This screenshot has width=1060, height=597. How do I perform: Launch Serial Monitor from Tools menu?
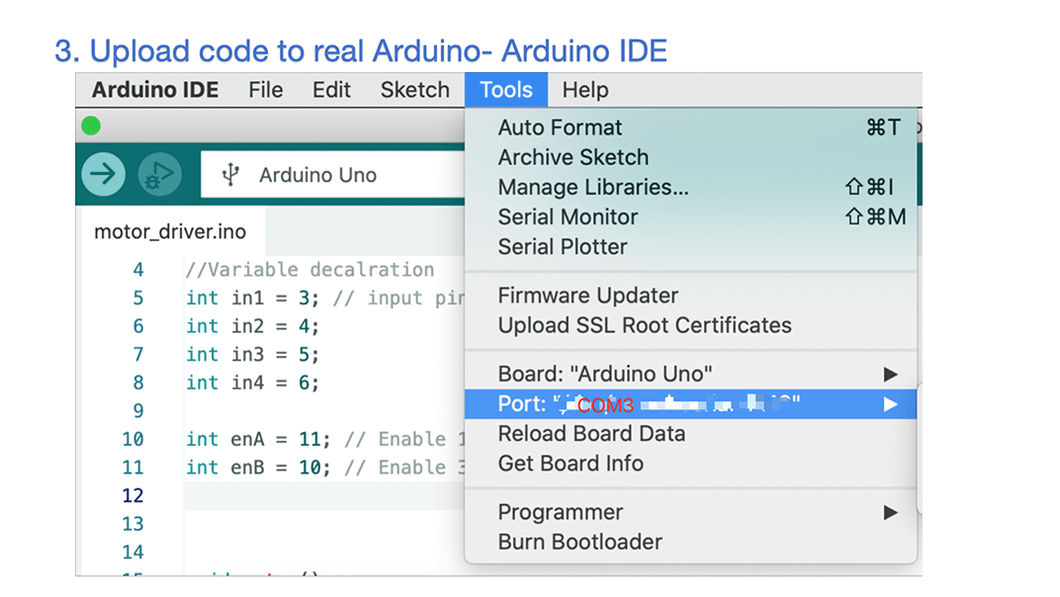691,216
